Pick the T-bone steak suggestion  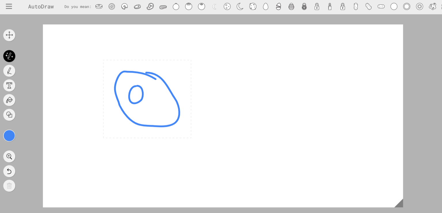click(x=150, y=6)
